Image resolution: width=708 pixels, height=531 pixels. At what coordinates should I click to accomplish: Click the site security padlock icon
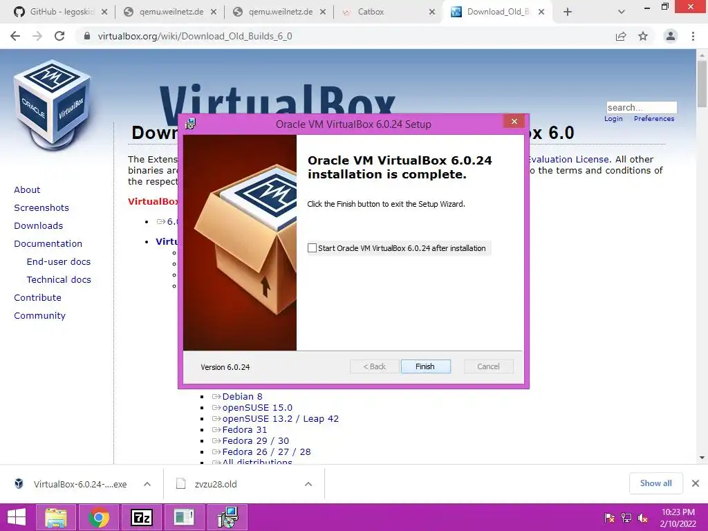tap(87, 36)
